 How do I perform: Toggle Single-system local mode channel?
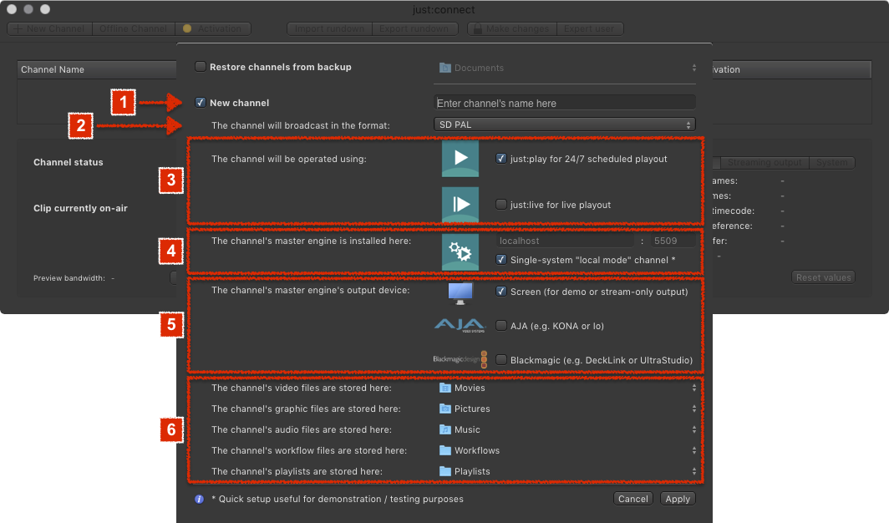tap(500, 260)
